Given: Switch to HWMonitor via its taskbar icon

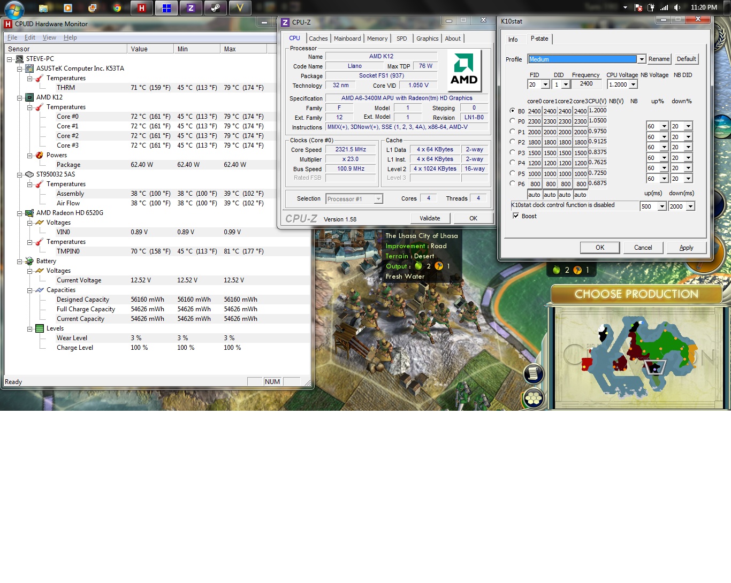Looking at the screenshot, I should pos(142,8).
